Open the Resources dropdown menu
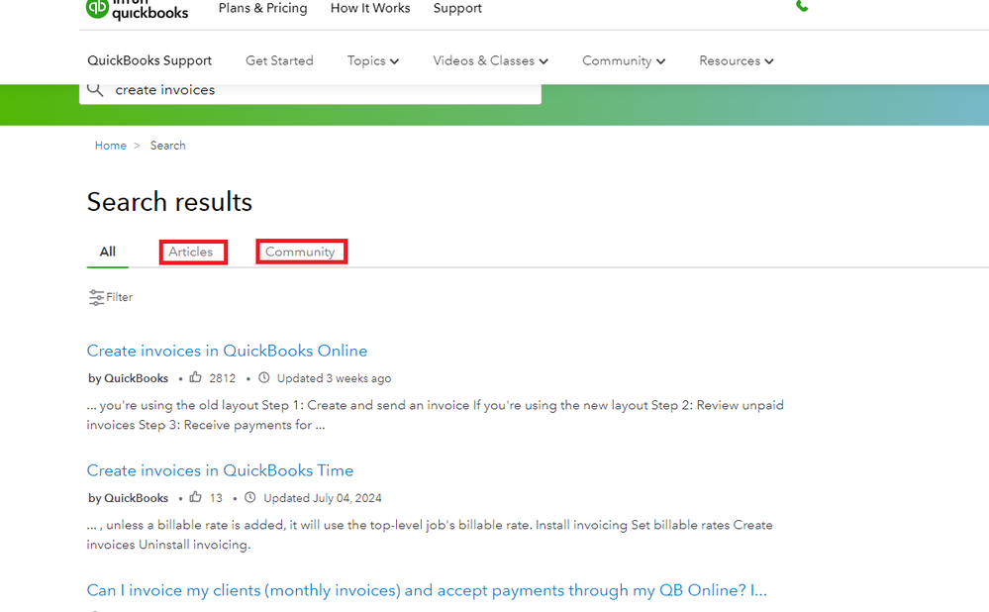Viewport: 989px width, 612px height. click(737, 60)
